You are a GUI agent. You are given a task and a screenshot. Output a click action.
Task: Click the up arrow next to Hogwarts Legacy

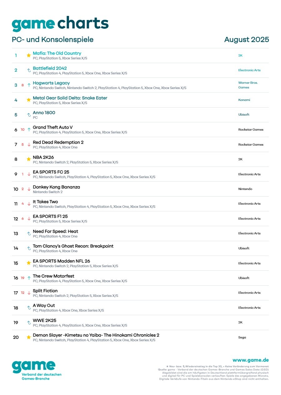coord(29,85)
